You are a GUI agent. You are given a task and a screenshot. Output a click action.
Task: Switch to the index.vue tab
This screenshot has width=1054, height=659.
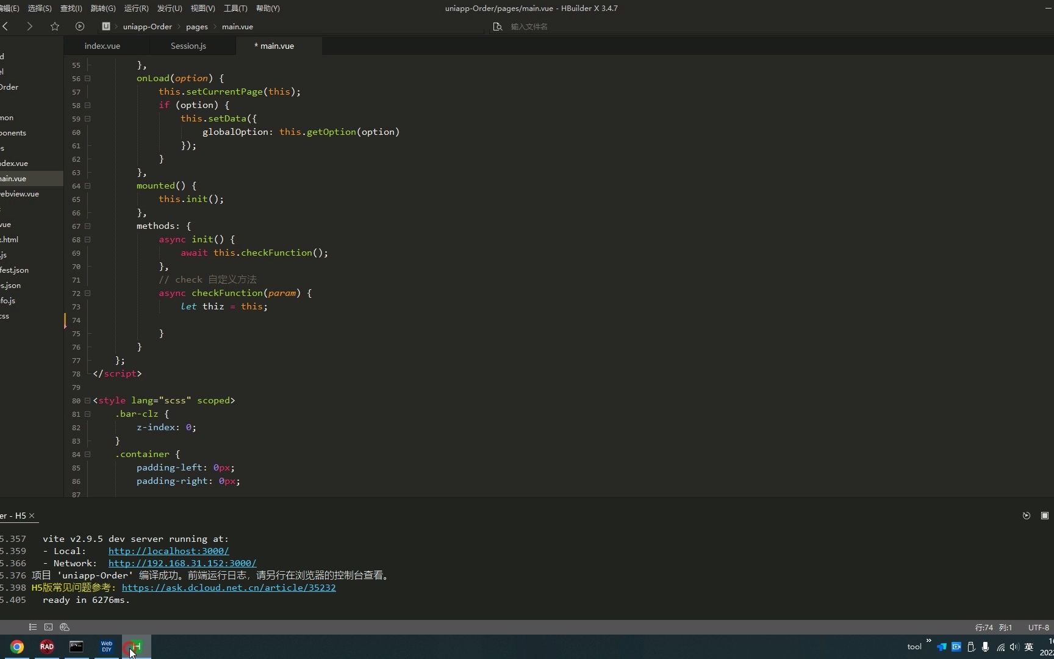coord(102,46)
